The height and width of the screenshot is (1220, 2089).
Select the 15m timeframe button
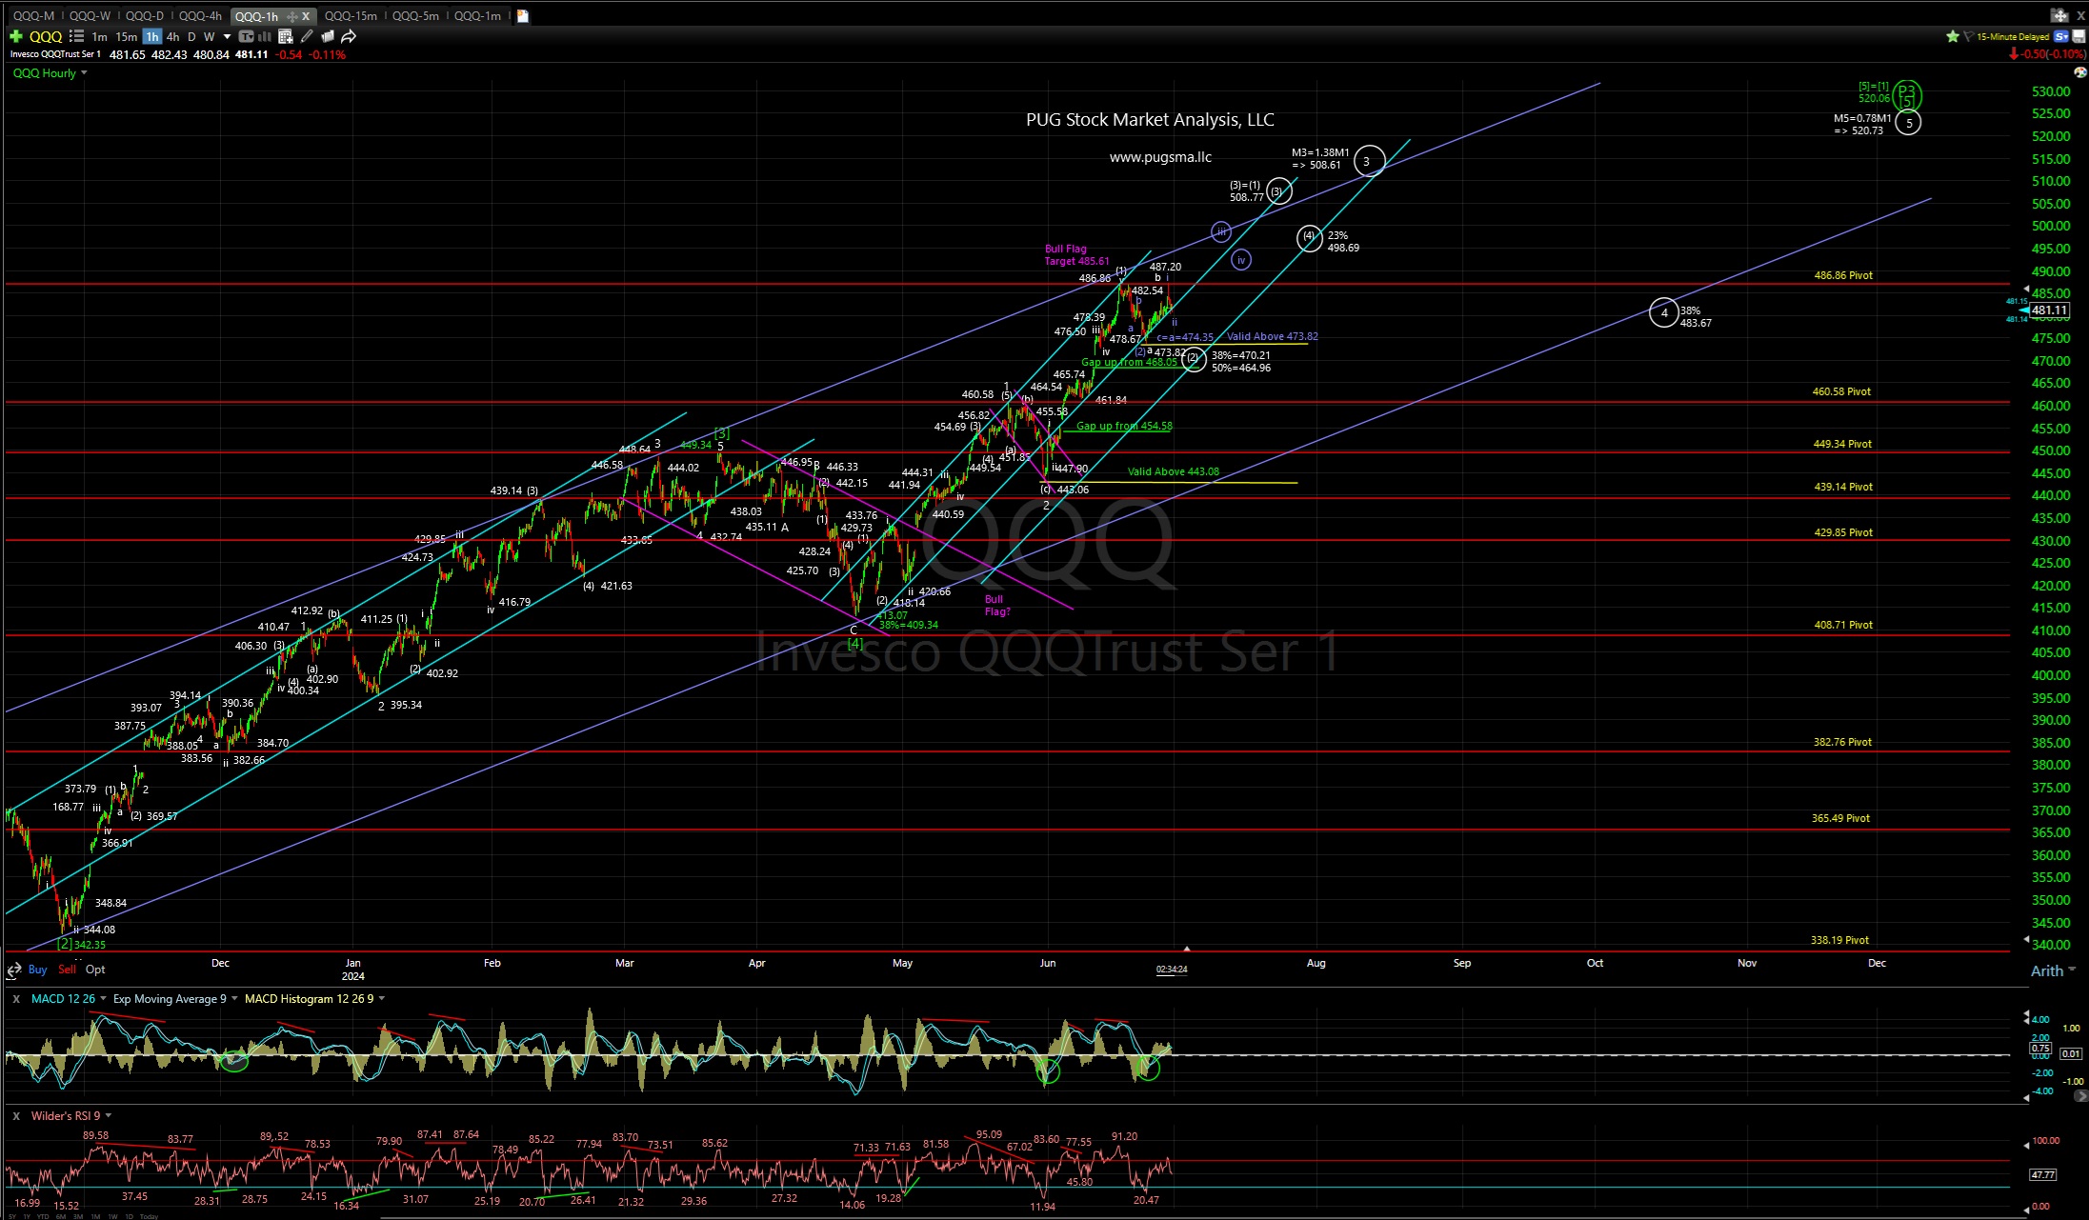point(127,36)
